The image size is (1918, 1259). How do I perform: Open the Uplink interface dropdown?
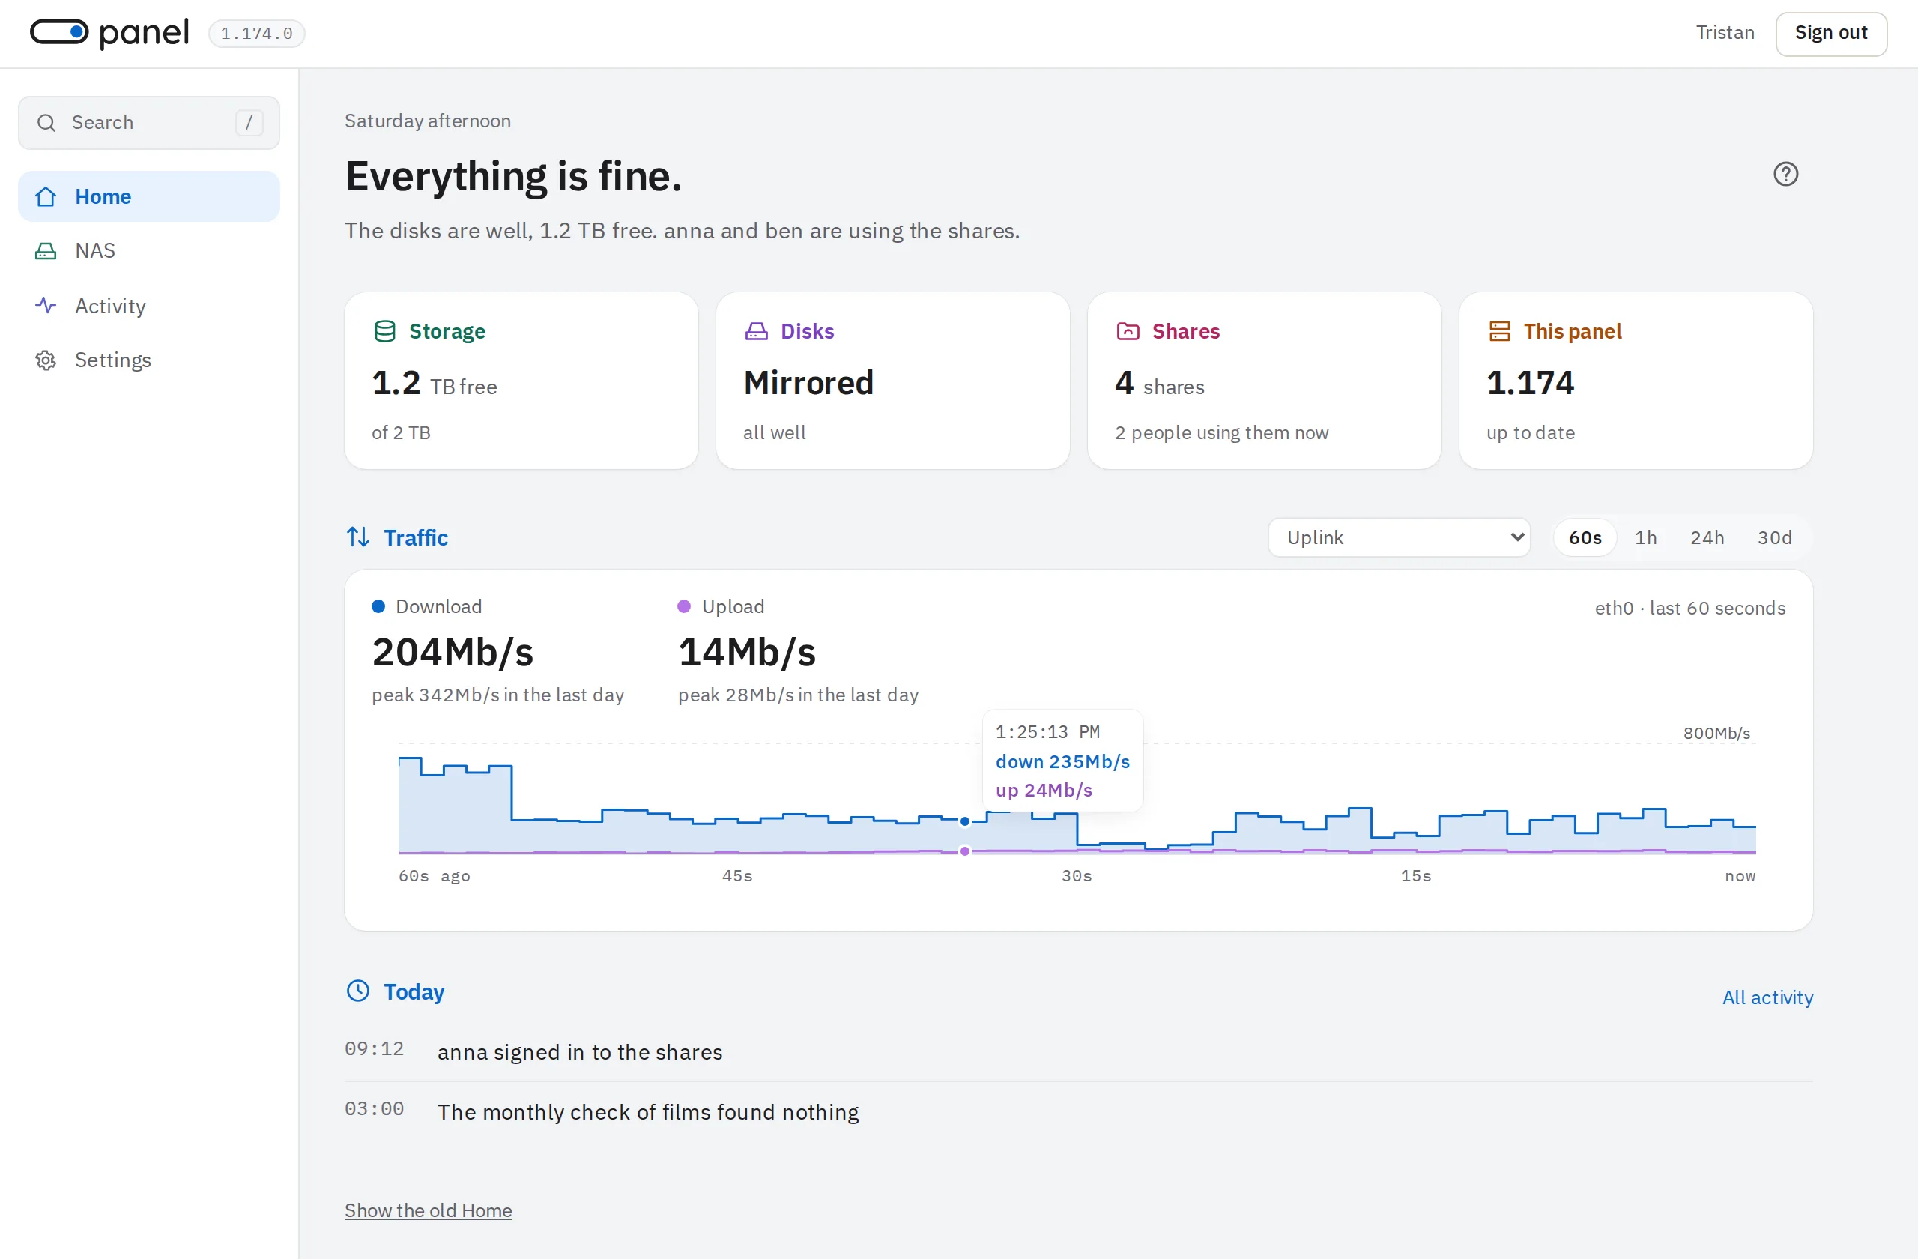click(x=1399, y=537)
